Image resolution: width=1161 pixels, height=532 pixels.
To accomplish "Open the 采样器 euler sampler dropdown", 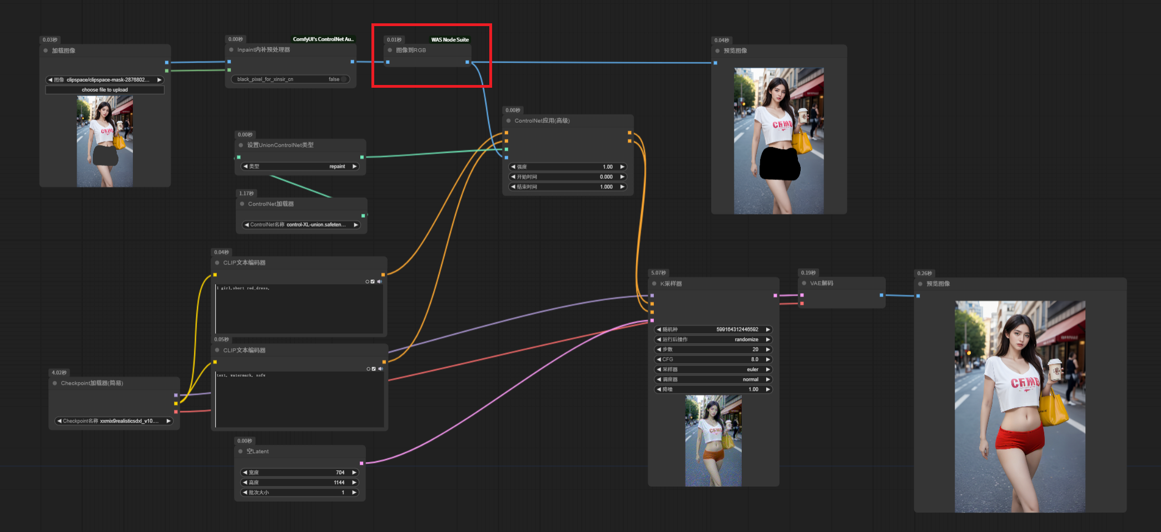I will [x=714, y=369].
